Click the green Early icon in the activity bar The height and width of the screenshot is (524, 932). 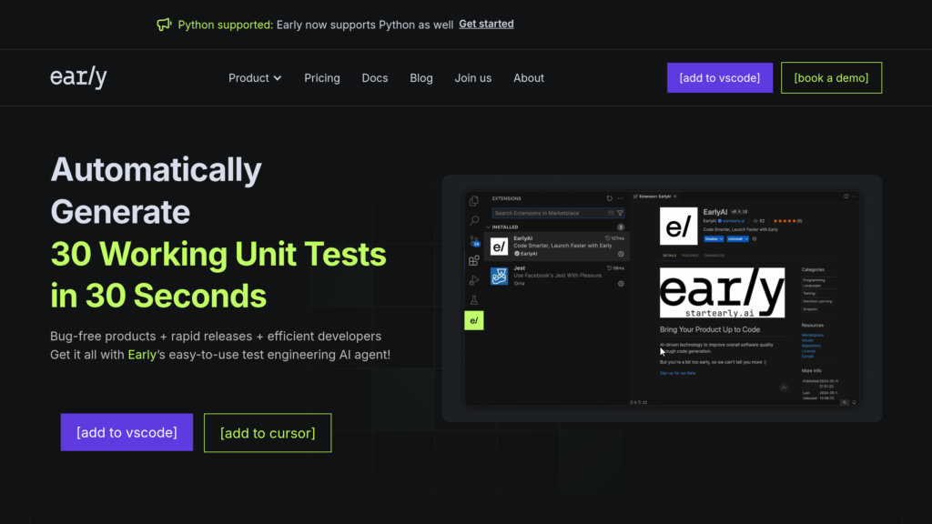(473, 320)
